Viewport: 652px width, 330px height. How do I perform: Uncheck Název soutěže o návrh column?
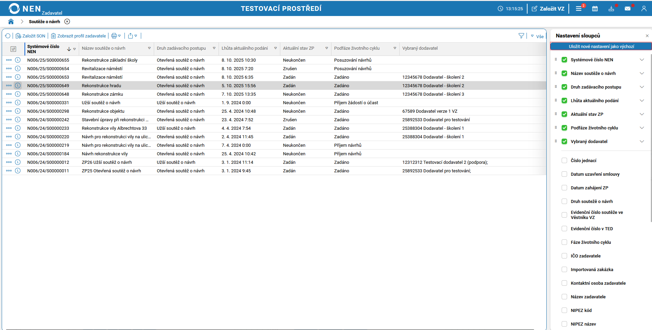[x=564, y=73]
